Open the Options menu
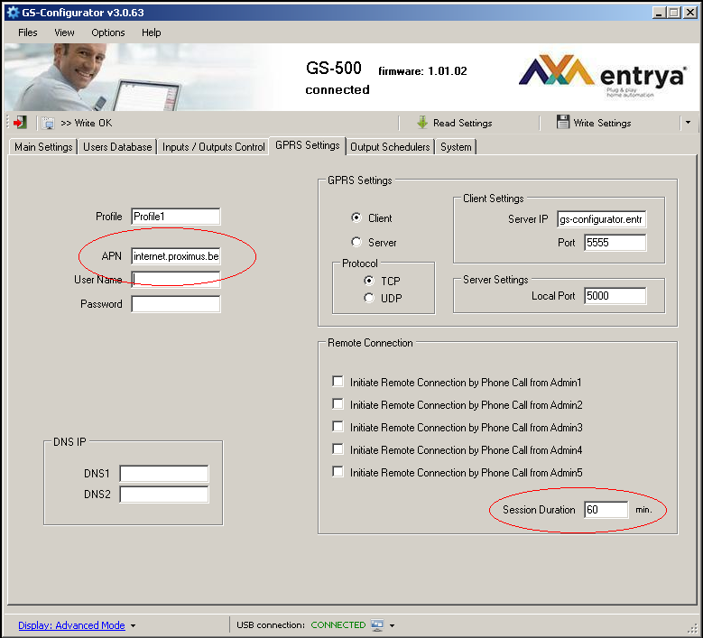Image resolution: width=703 pixels, height=638 pixels. pyautogui.click(x=108, y=32)
